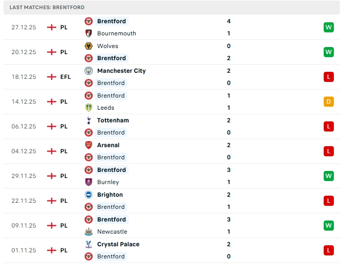This screenshot has width=346, height=264.
Task: Click the Brighton club crest icon
Action: tap(89, 195)
